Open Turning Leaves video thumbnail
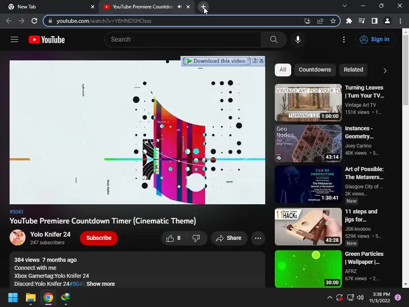Screen dimensions: 409x307 (308, 103)
